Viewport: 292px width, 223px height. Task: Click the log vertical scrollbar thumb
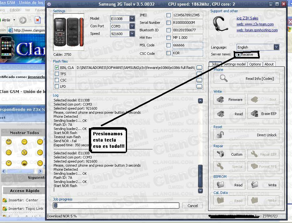point(200,176)
